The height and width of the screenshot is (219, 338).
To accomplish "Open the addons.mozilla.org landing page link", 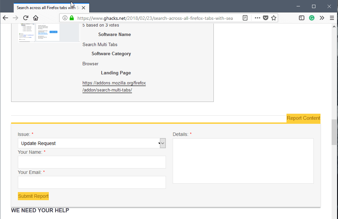I will [114, 86].
